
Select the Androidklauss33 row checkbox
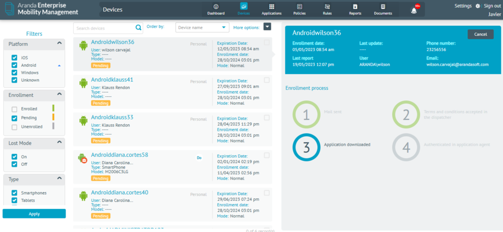(267, 118)
